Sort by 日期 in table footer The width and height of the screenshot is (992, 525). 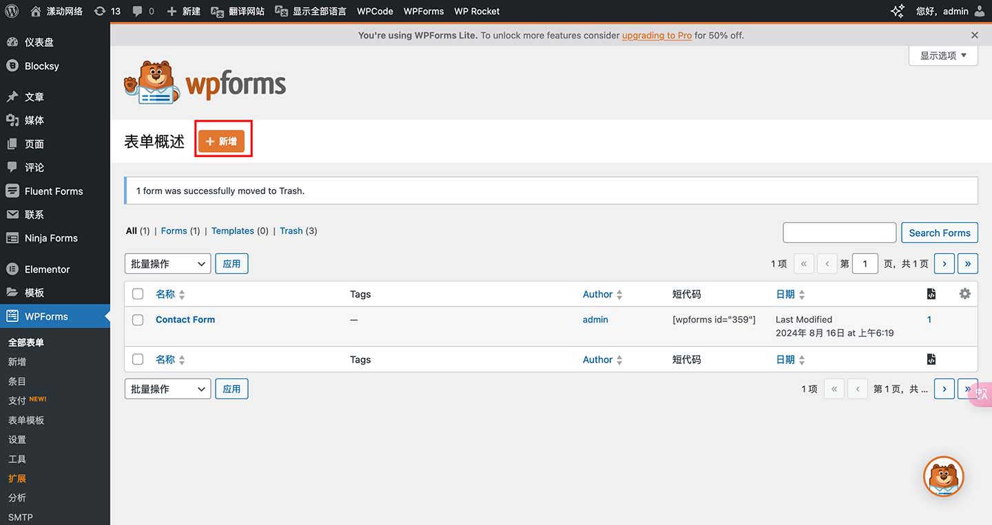(790, 359)
